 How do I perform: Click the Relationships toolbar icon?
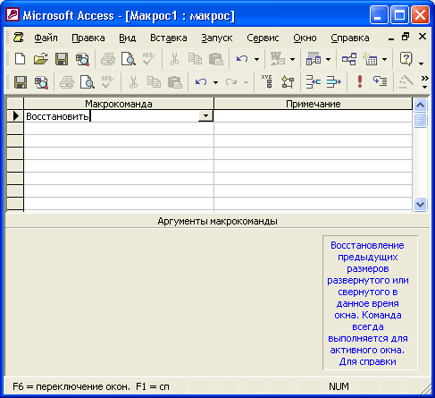(x=348, y=59)
